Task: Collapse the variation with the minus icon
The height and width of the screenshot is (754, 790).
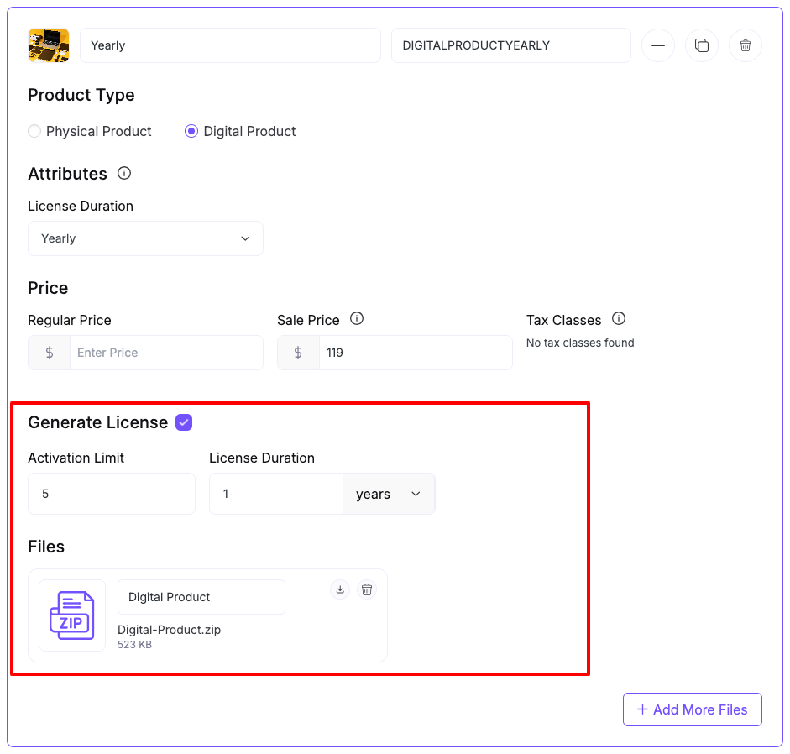Action: point(658,45)
